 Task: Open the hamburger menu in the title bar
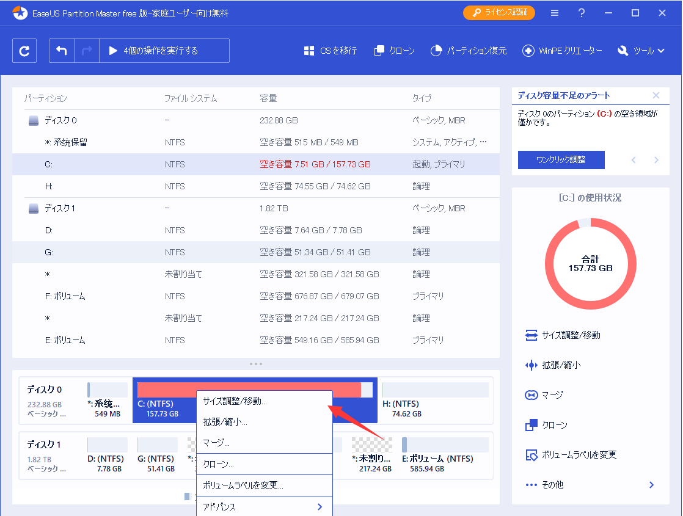coord(555,13)
